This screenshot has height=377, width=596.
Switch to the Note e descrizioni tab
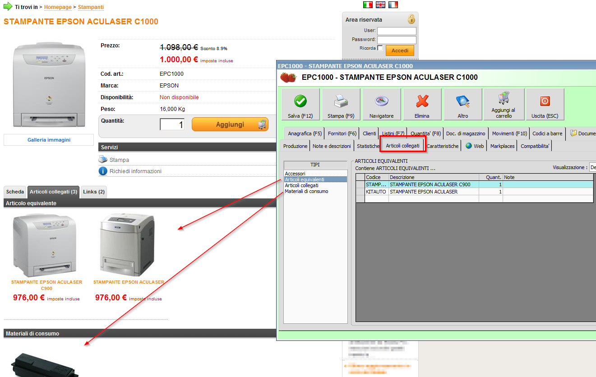[x=332, y=146]
